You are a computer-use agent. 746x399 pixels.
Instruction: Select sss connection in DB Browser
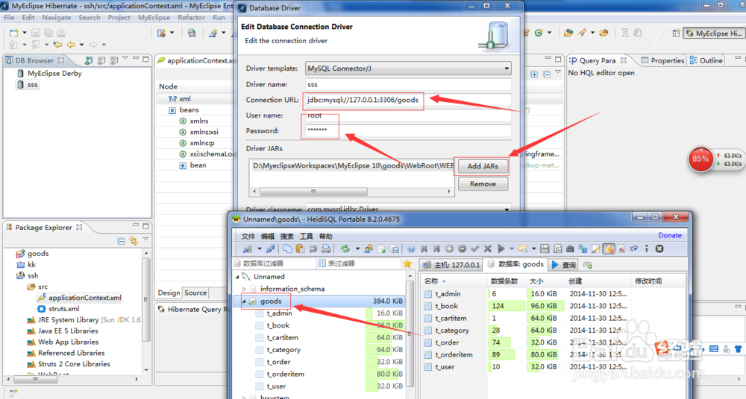tap(28, 85)
